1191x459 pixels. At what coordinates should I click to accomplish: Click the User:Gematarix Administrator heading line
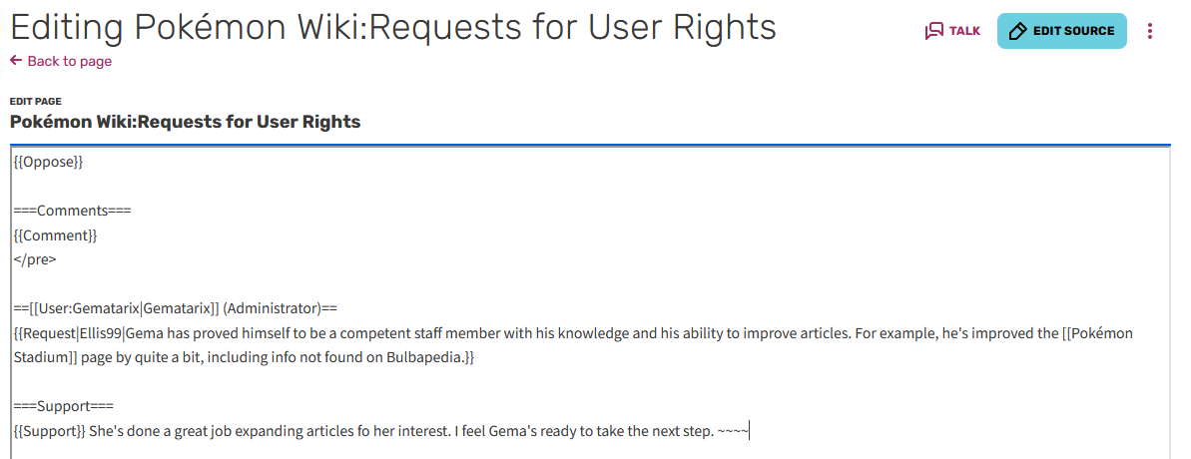point(182,308)
